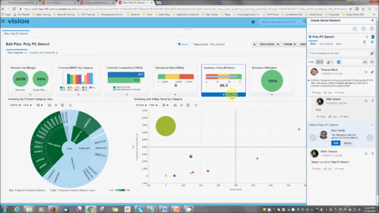Launch Internet Explorer from the taskbar

[x=17, y=209]
